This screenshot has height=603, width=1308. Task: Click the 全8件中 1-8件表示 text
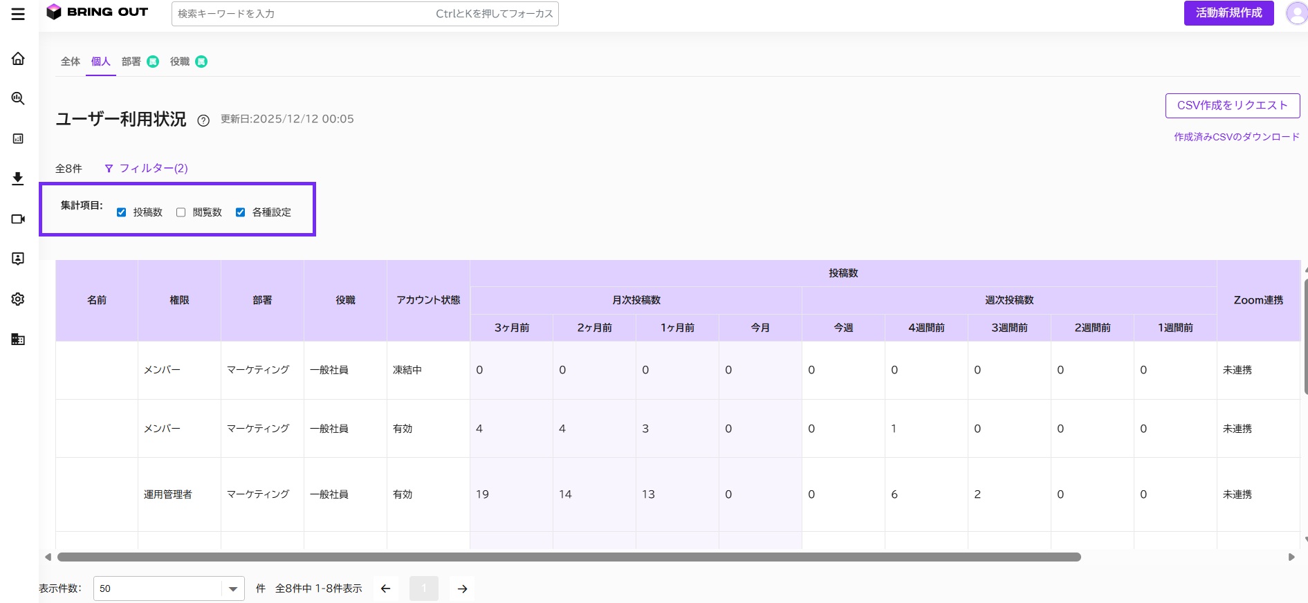[x=319, y=588]
